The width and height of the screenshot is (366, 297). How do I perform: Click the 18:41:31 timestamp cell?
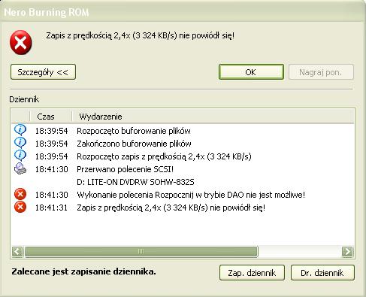pyautogui.click(x=51, y=208)
